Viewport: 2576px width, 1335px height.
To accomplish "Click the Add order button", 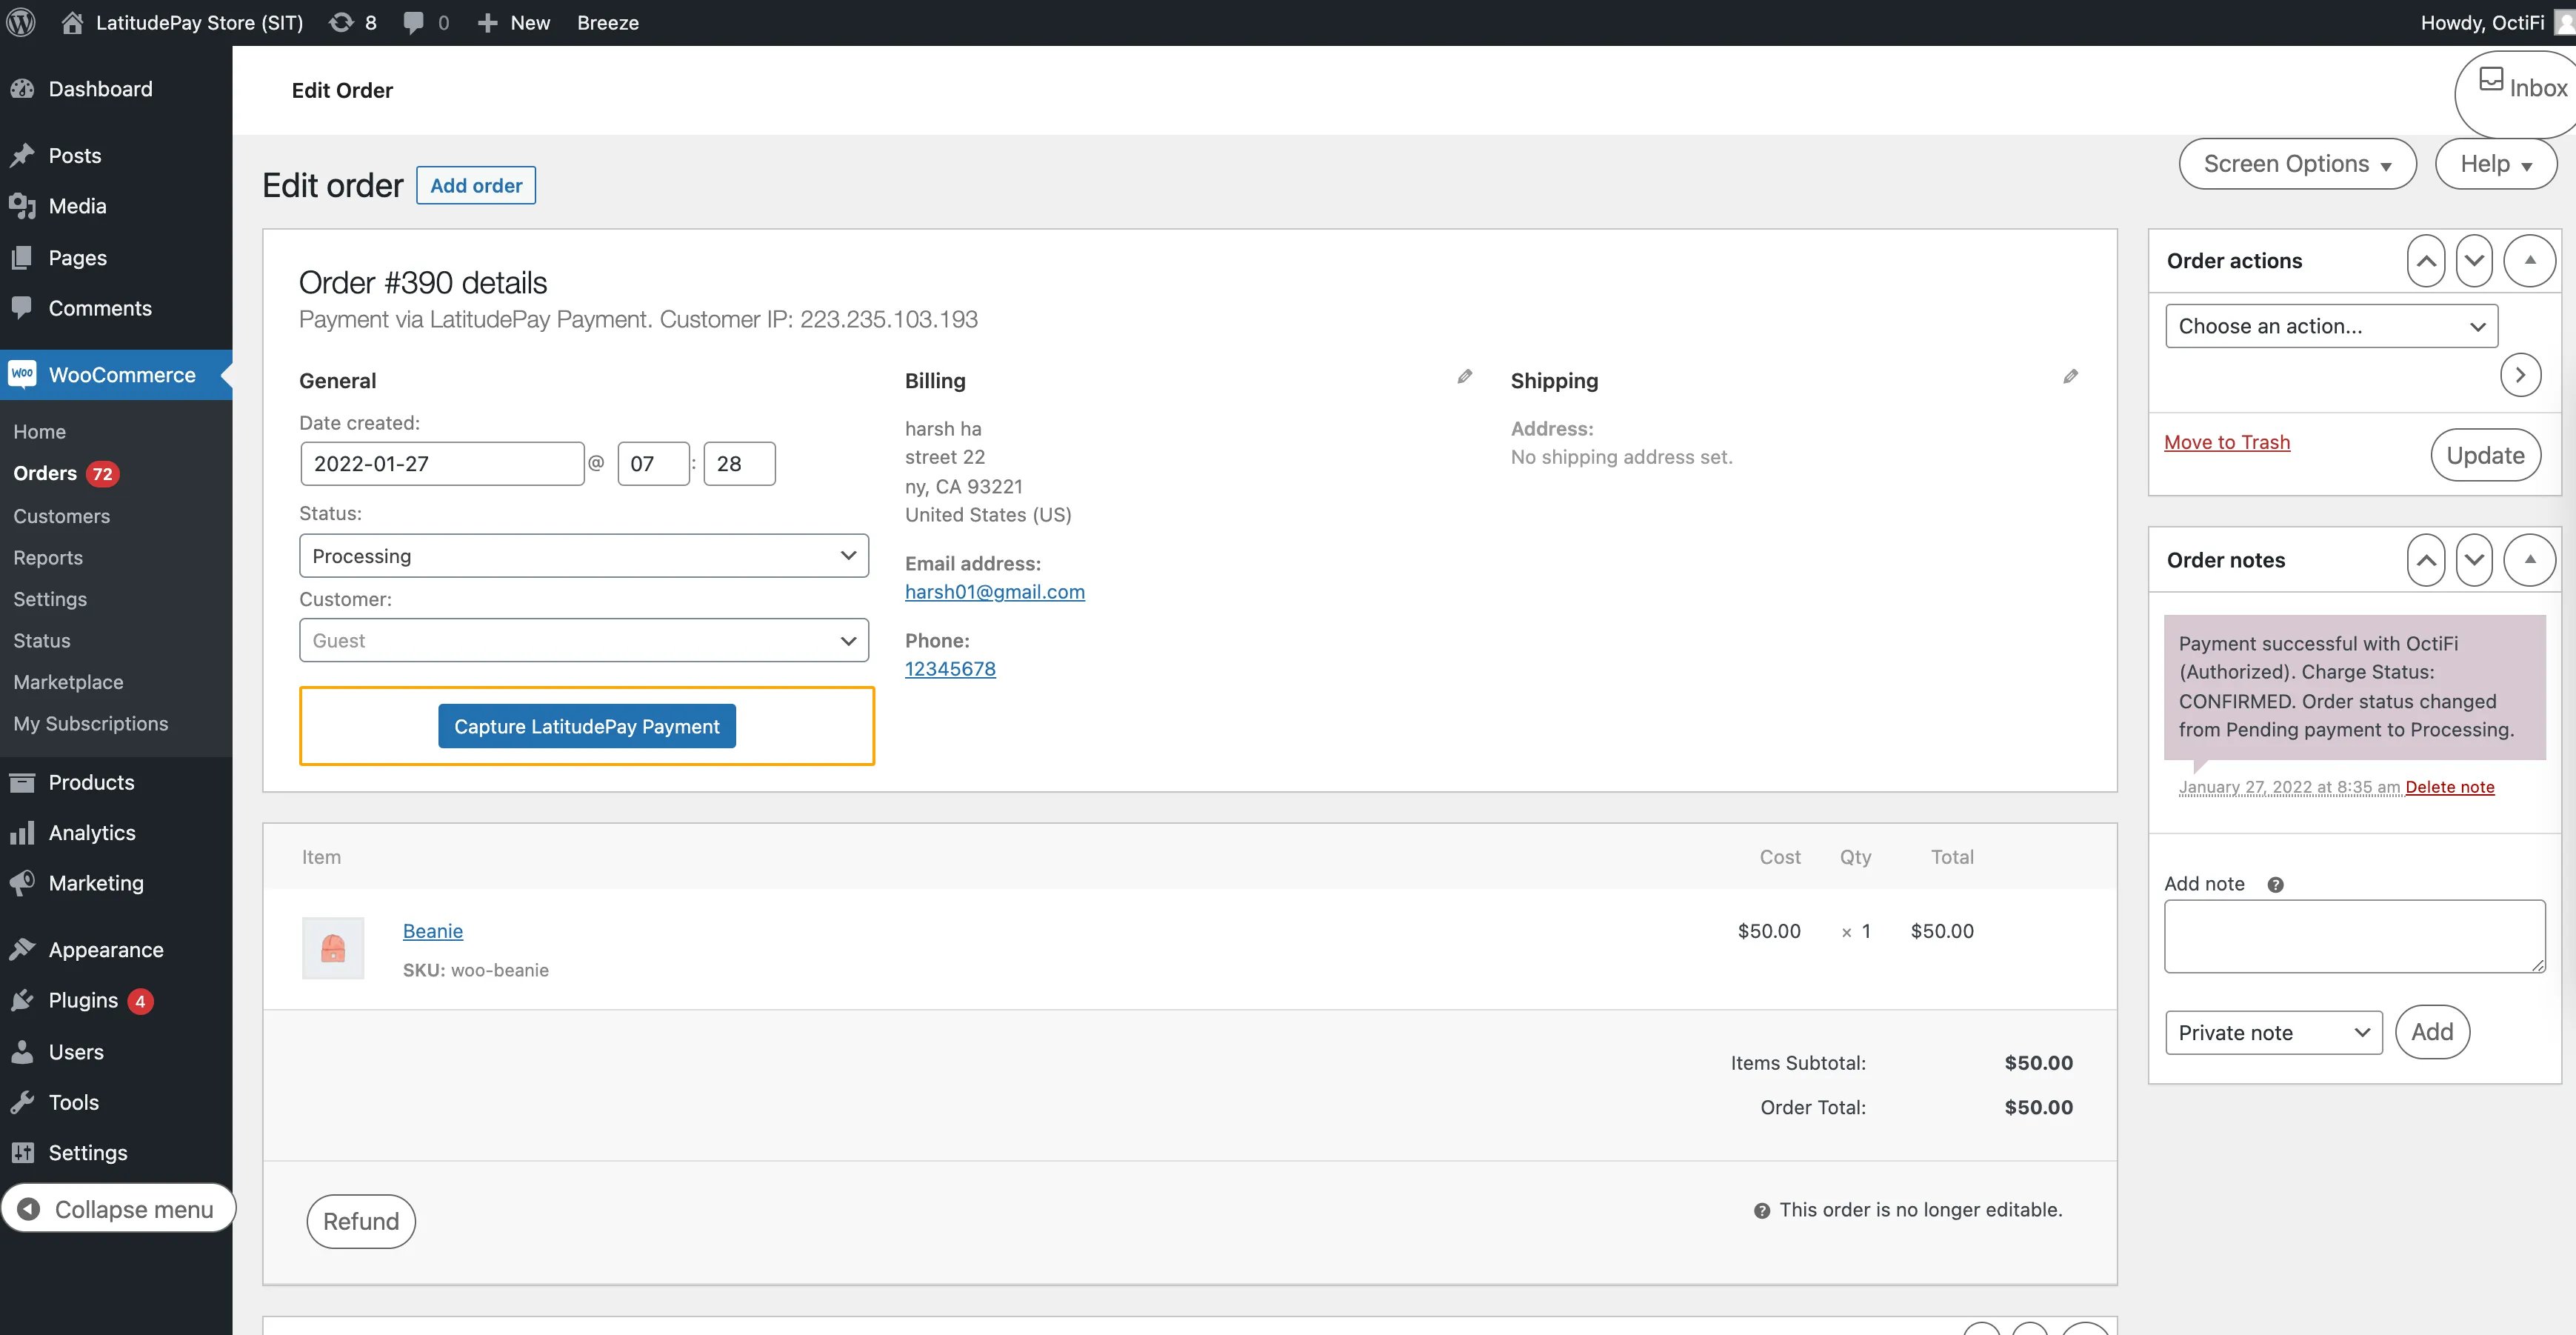I will tap(476, 185).
